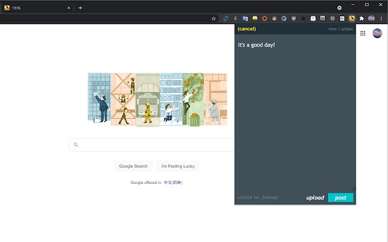Image resolution: width=388 pixels, height=242 pixels.
Task: Open the Google apps grid
Action: (363, 33)
